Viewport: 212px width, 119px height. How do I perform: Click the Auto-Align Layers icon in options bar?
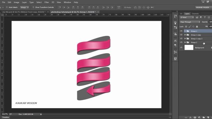click(119, 7)
